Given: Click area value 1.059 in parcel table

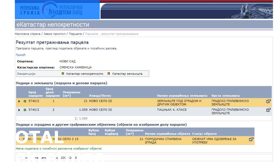Looking at the screenshot, I should (x=83, y=110).
